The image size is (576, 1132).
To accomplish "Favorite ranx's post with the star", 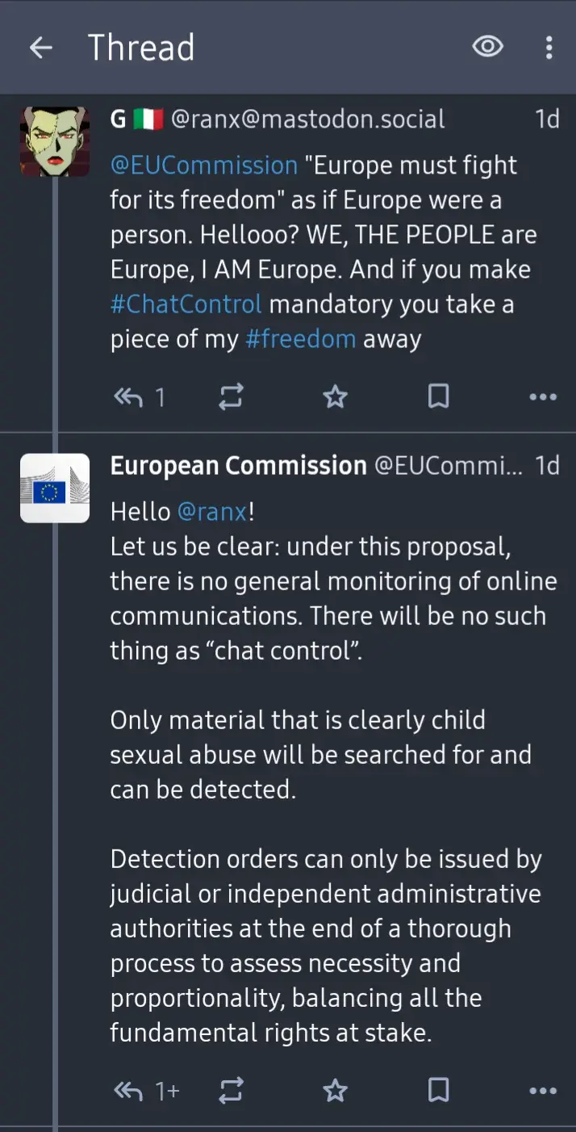I will pyautogui.click(x=335, y=396).
